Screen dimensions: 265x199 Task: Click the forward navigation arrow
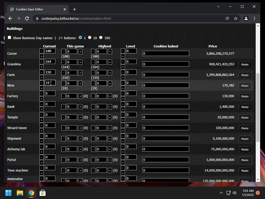(19, 18)
